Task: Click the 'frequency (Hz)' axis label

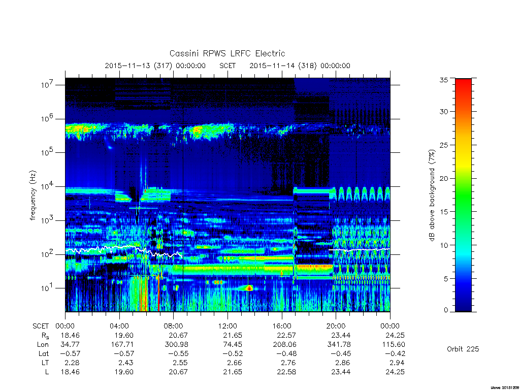Action: pos(32,195)
